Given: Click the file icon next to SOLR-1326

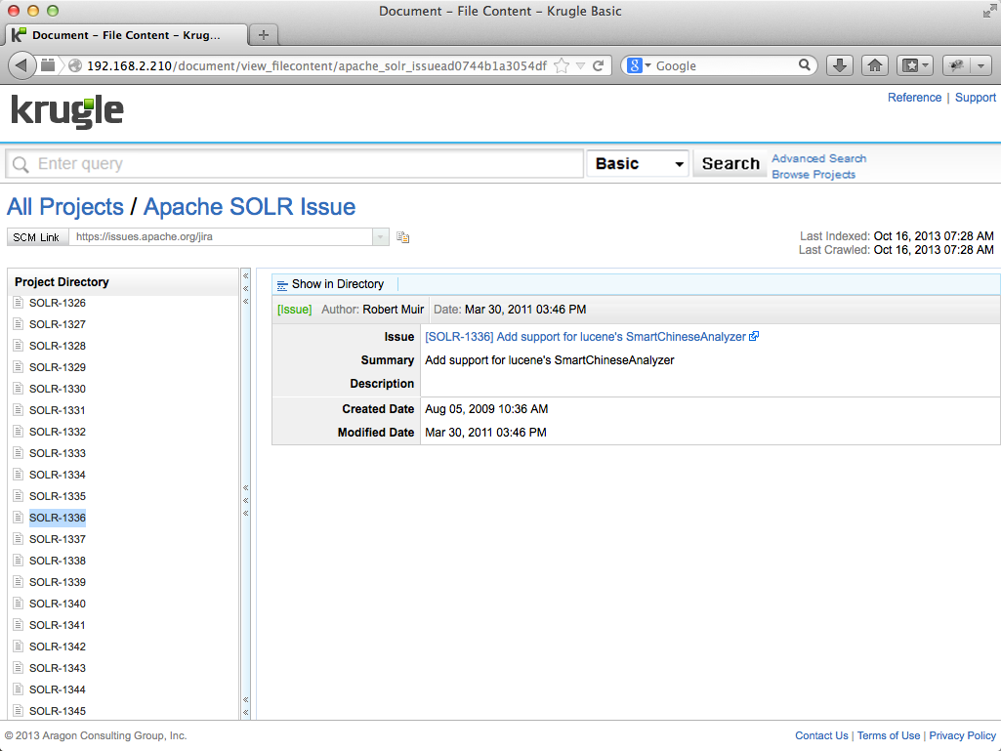Looking at the screenshot, I should point(19,302).
